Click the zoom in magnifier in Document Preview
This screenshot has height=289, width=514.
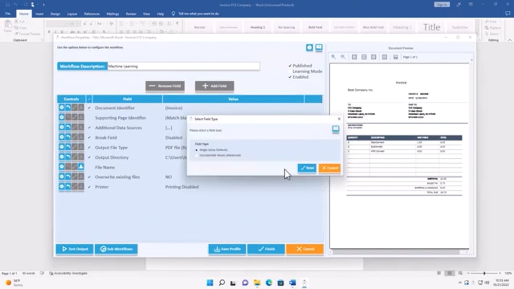tap(334, 57)
